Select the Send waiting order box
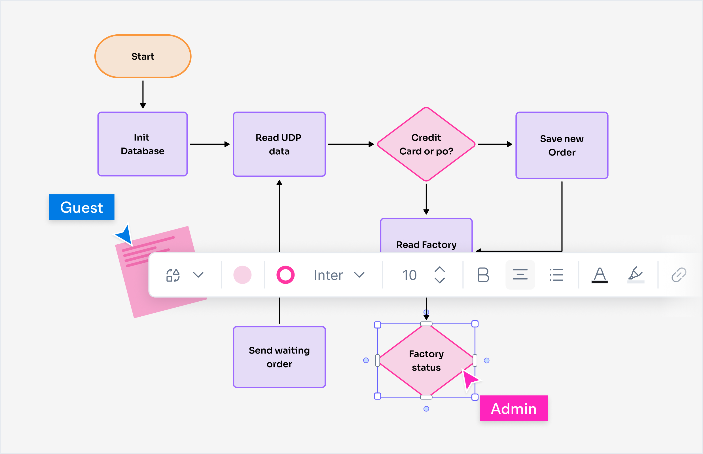Viewport: 703px width, 454px height. point(279,357)
